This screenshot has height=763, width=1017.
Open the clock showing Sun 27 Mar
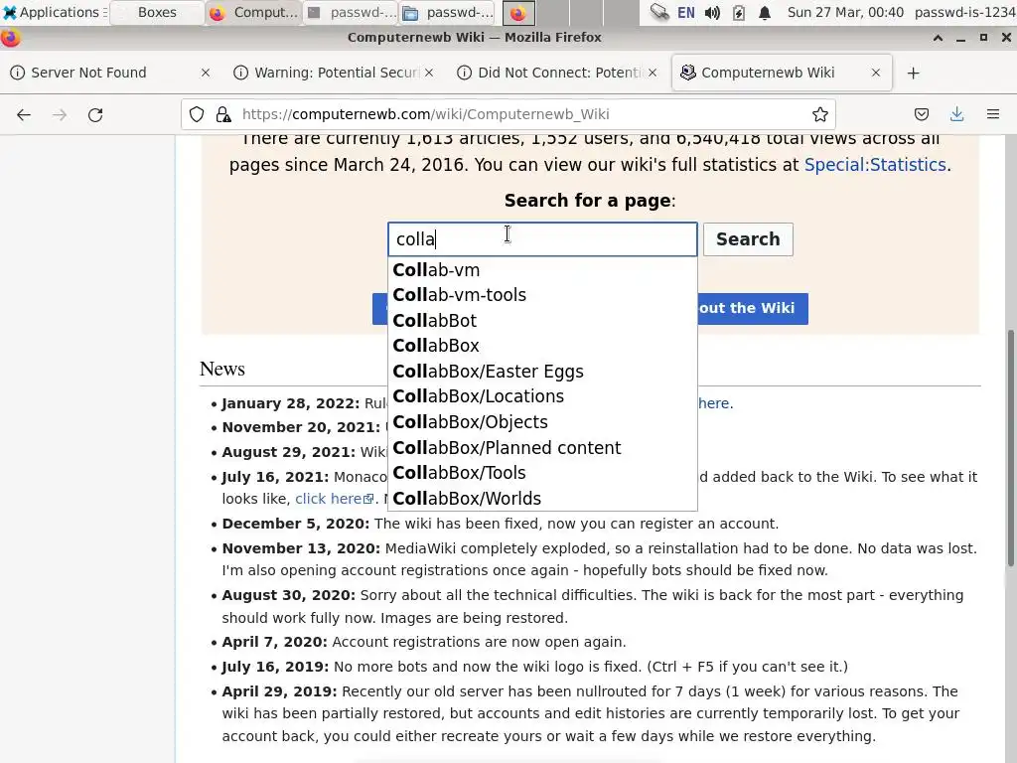pyautogui.click(x=845, y=12)
